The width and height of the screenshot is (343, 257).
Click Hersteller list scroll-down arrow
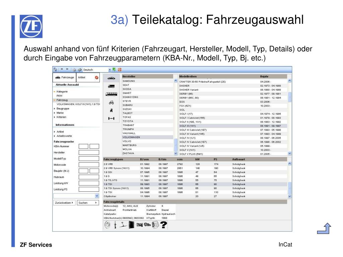176,154
